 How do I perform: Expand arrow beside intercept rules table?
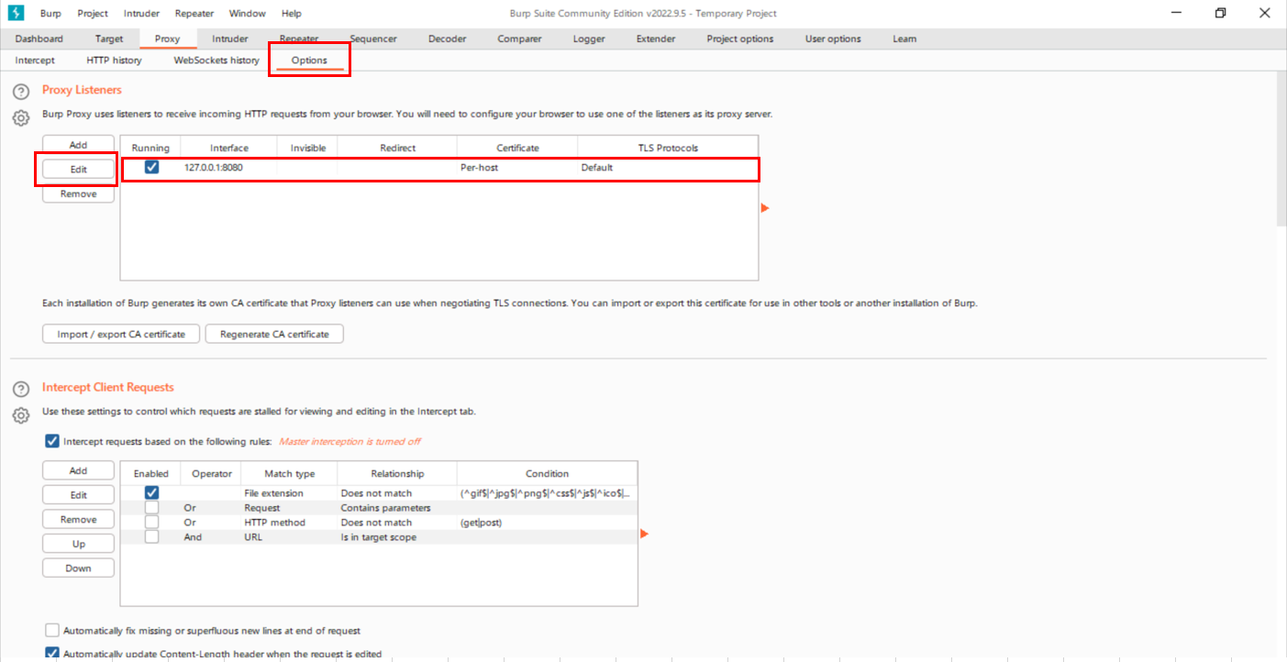point(644,534)
